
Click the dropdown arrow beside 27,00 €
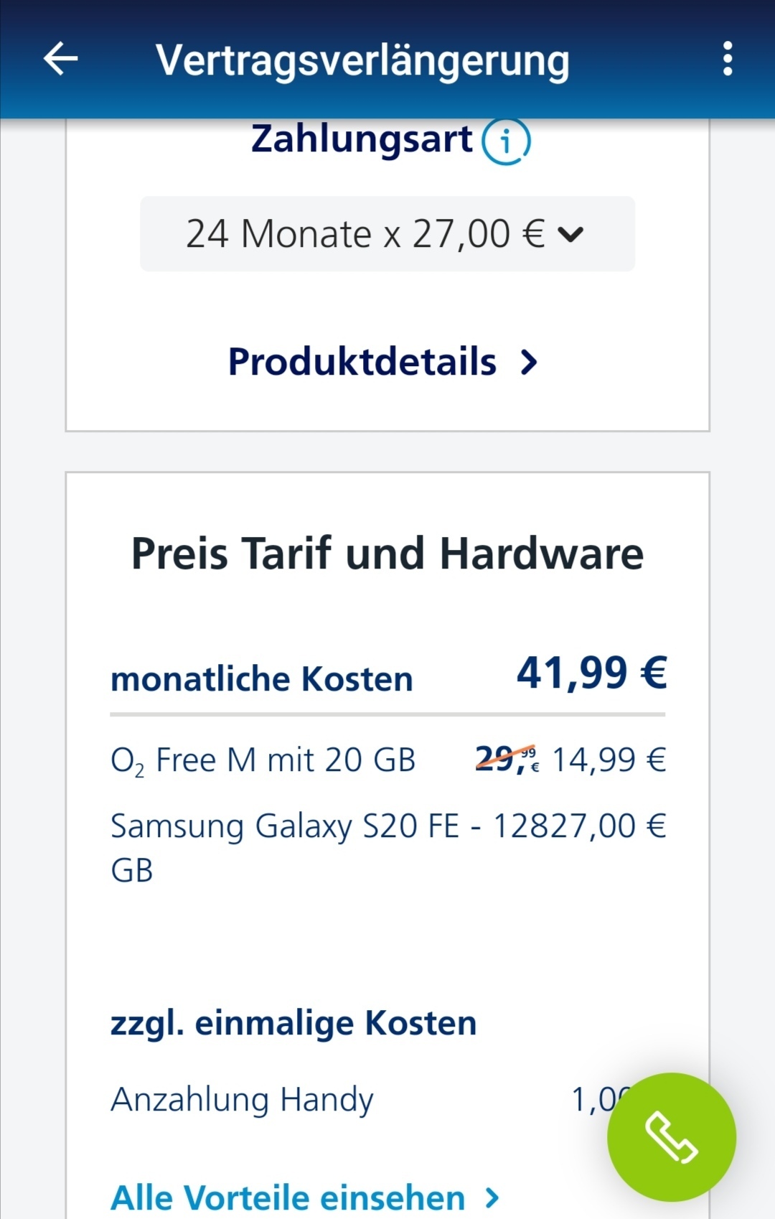pos(571,235)
